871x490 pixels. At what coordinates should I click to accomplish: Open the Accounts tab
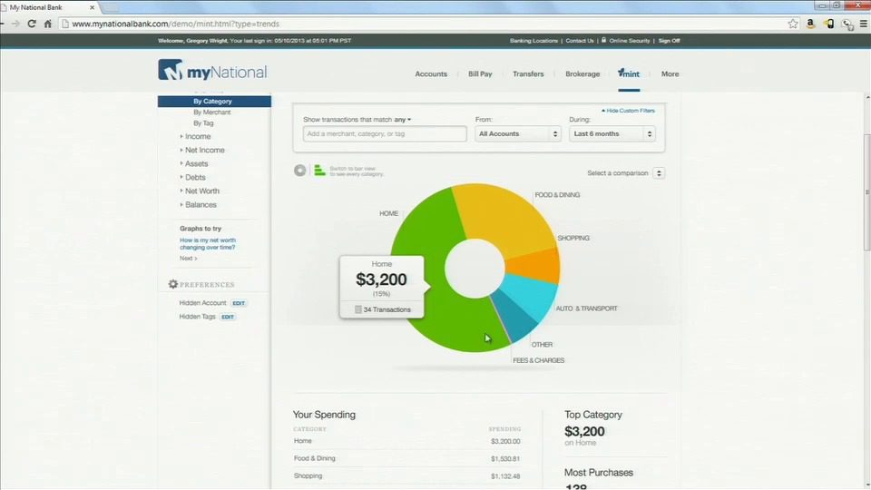pos(431,73)
